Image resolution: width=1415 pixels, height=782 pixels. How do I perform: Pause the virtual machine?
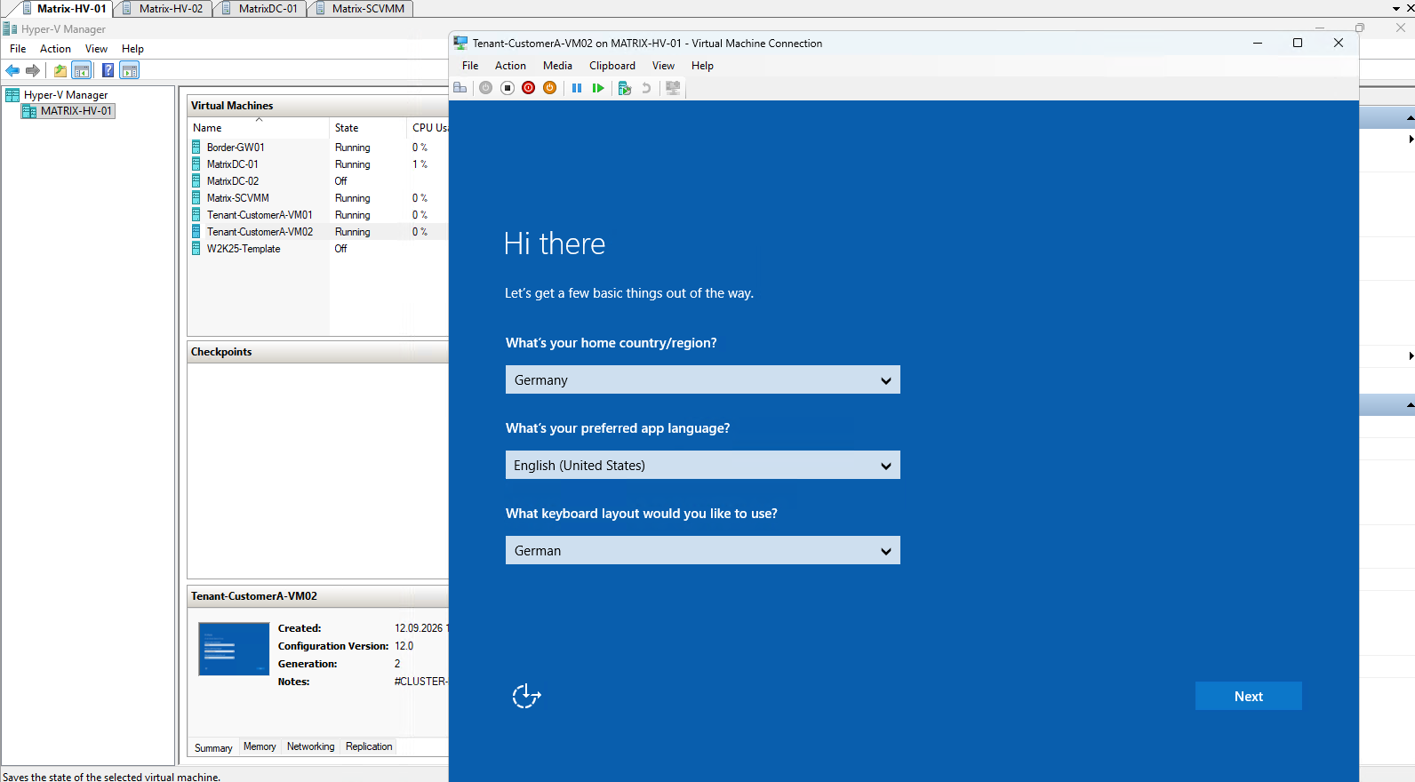(577, 88)
